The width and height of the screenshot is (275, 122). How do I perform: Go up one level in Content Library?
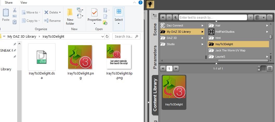pos(175,17)
